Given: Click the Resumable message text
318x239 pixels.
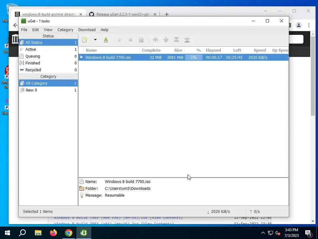Looking at the screenshot, I should click(115, 195).
